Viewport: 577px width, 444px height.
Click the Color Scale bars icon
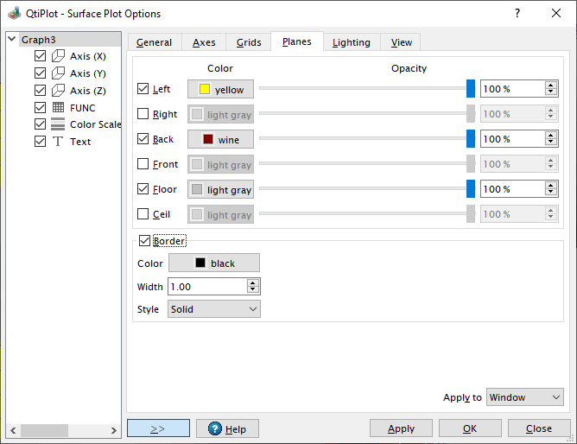58,124
